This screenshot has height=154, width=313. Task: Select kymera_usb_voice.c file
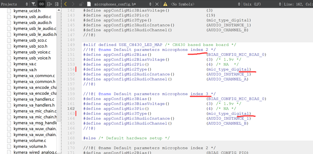[32, 52]
